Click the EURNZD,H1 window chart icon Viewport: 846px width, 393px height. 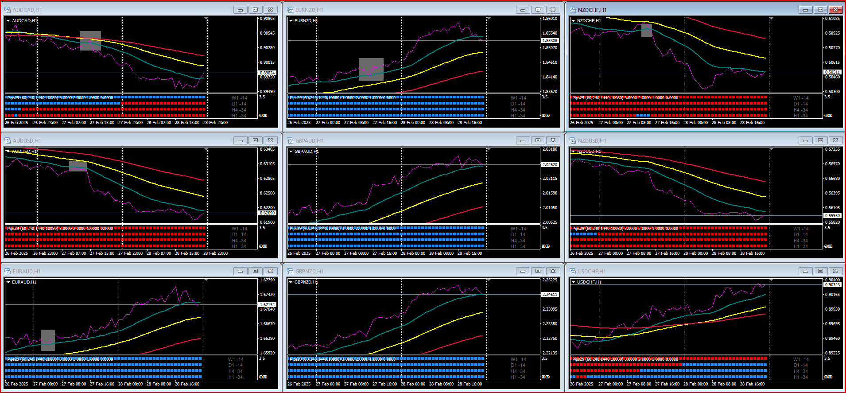pyautogui.click(x=290, y=10)
